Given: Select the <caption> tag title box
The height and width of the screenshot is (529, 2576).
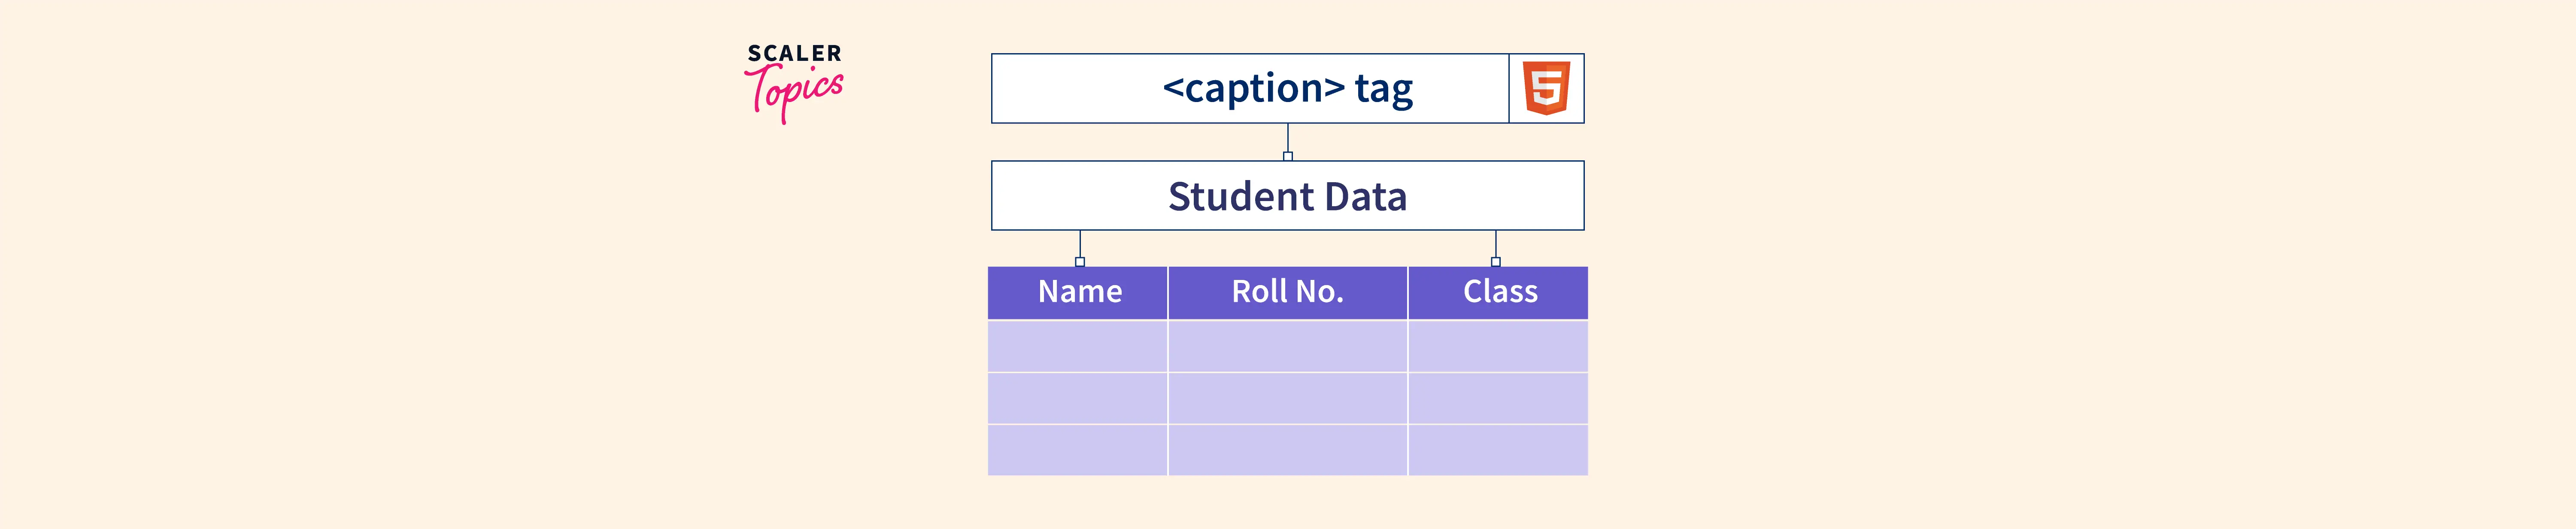Looking at the screenshot, I should [x=1250, y=89].
